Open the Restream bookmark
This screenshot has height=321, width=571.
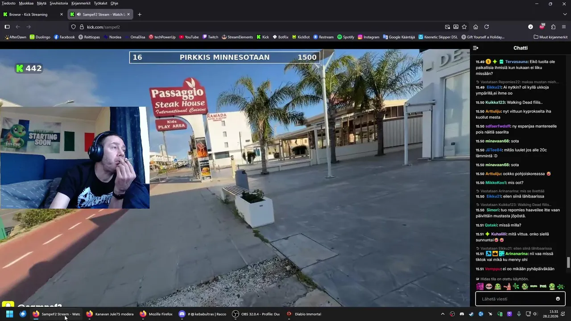click(x=323, y=37)
